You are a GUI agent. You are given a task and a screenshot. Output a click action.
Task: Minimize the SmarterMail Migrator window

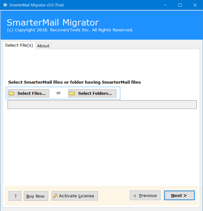tap(165, 5)
